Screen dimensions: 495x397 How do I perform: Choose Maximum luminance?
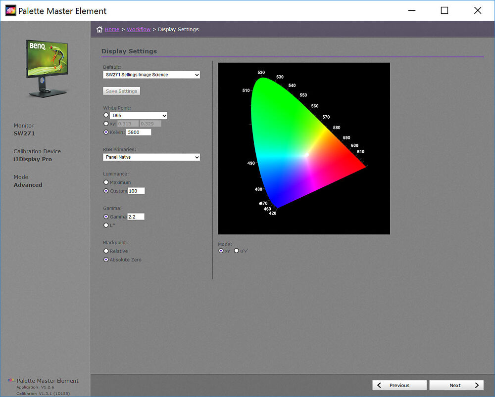[106, 182]
